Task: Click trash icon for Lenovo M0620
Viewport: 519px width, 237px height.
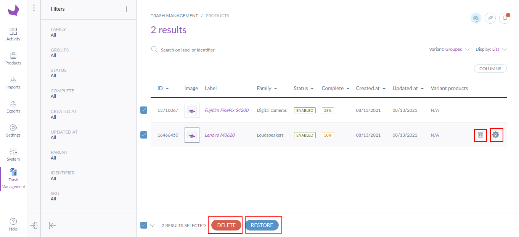Action: coord(480,135)
